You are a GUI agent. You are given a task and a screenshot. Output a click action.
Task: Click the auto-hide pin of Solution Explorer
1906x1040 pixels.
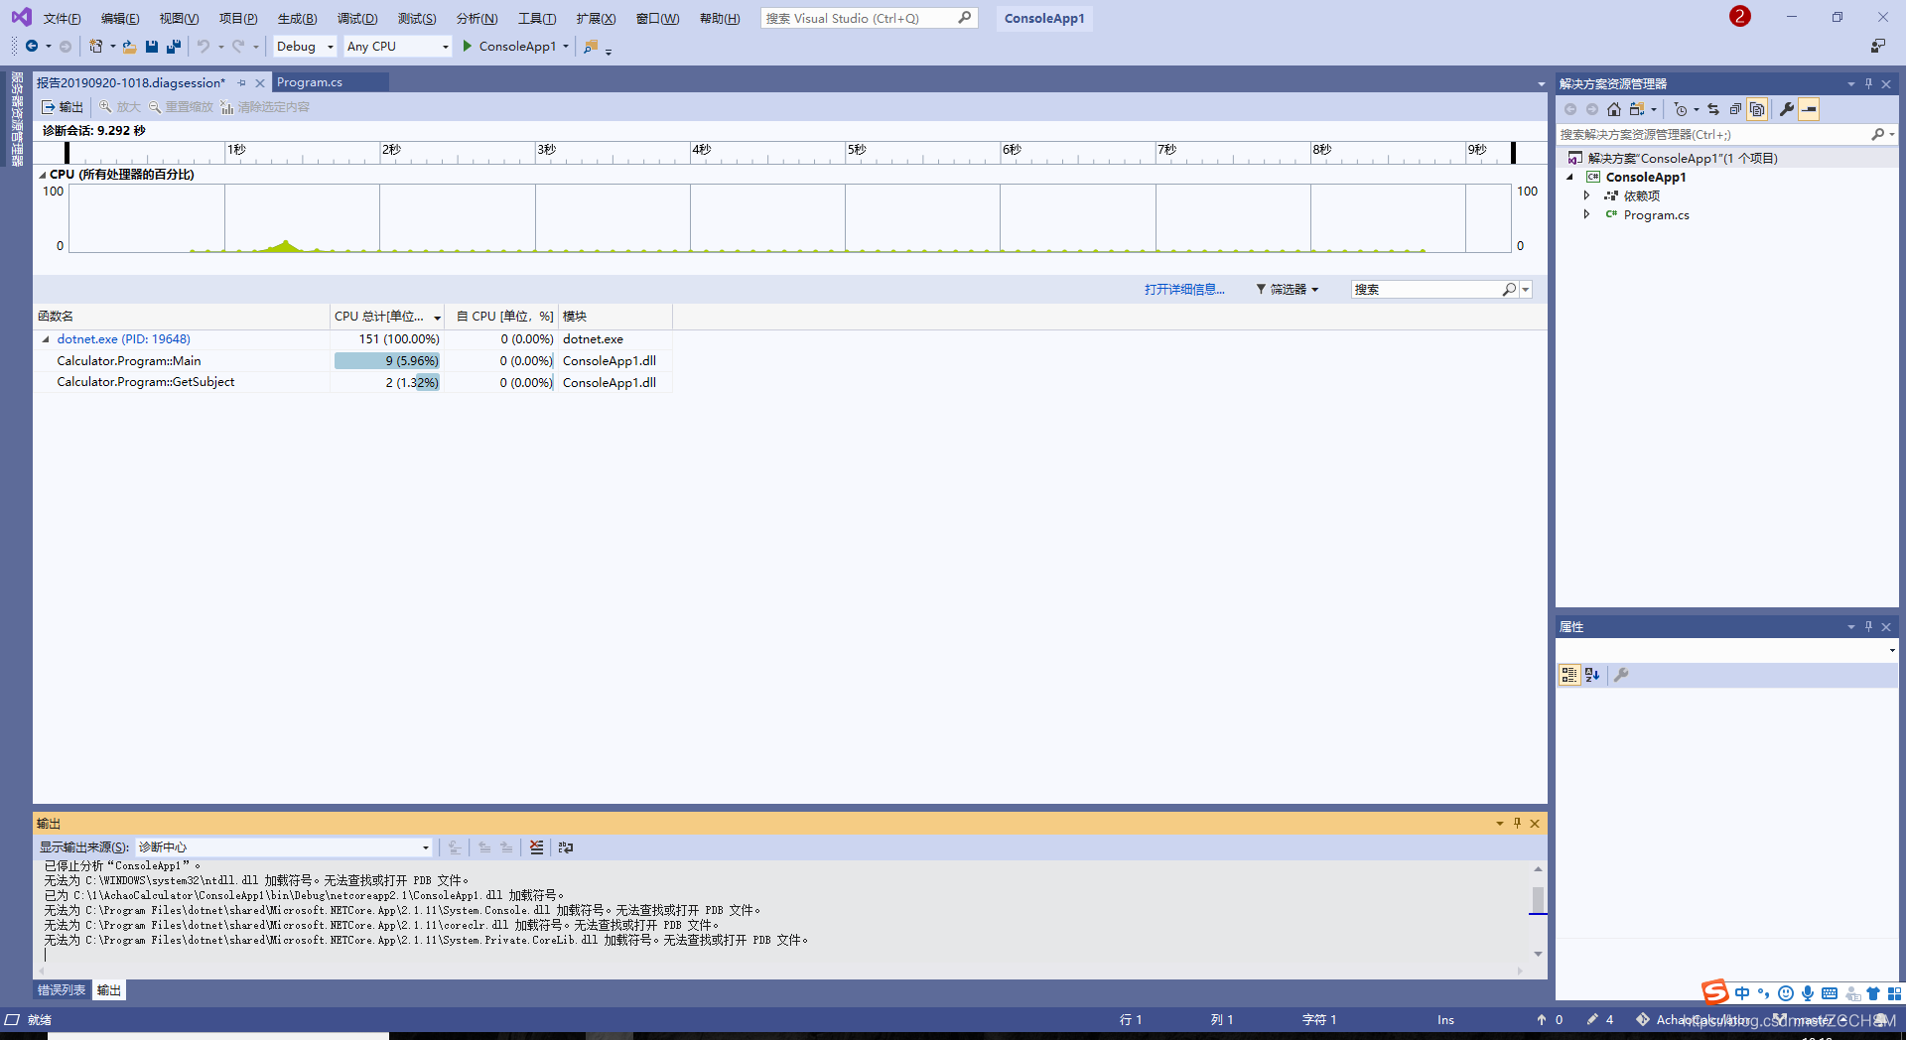[x=1868, y=84]
